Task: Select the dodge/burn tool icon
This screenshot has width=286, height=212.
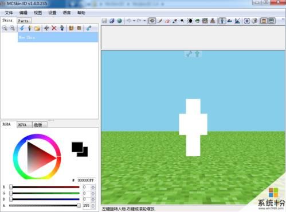Action: tap(182, 21)
